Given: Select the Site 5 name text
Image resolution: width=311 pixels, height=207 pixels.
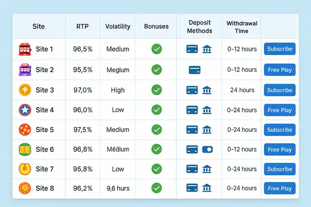Looking at the screenshot, I should tap(45, 130).
